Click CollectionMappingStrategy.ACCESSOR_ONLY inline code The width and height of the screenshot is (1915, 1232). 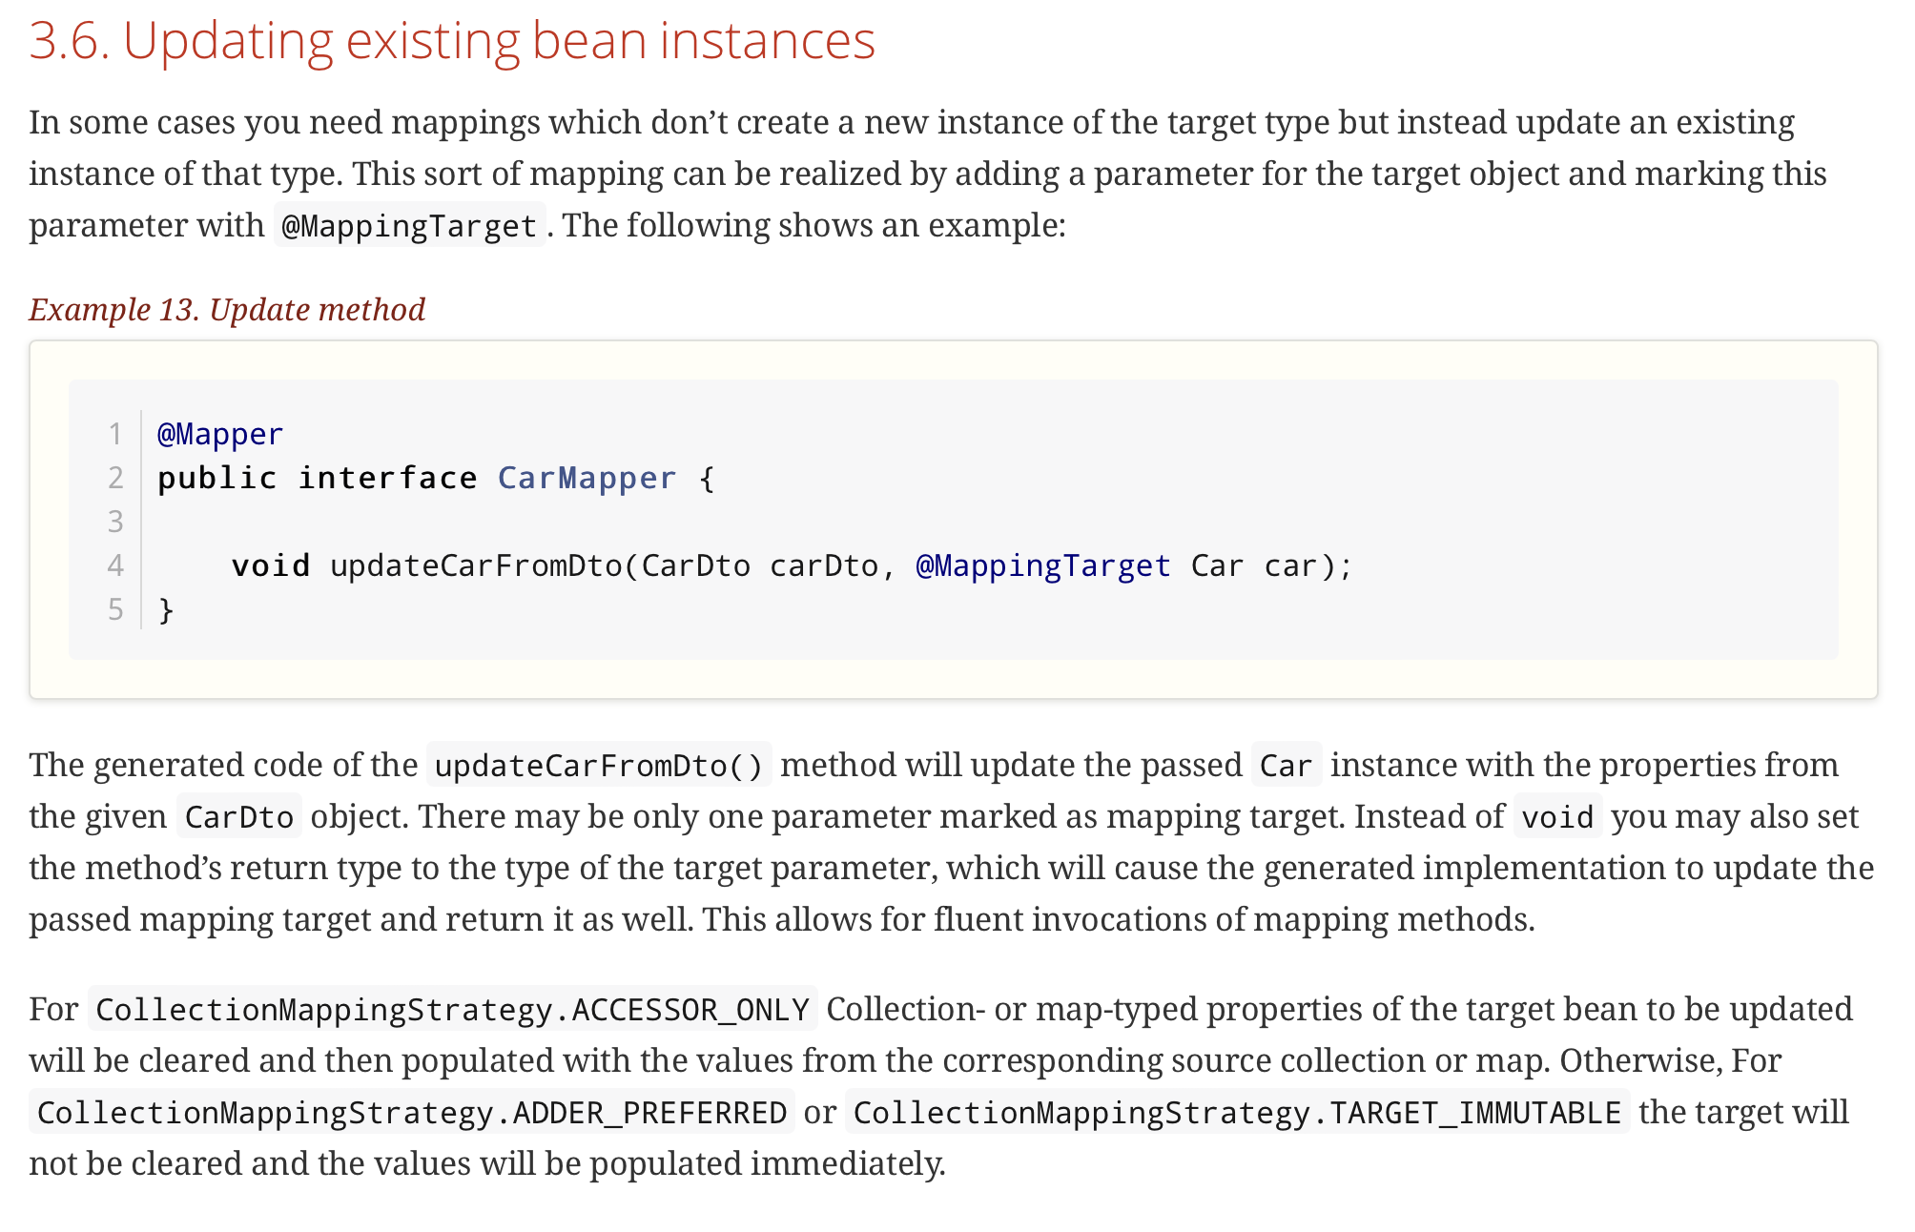click(452, 1010)
